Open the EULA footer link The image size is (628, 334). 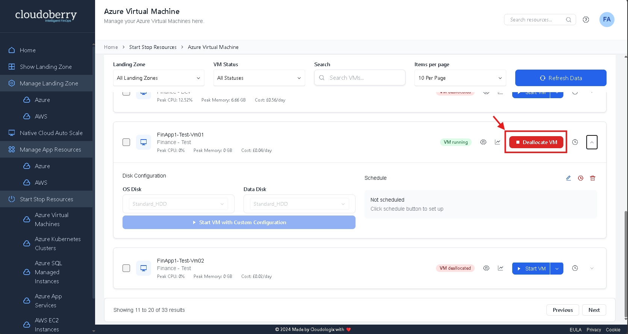tap(575, 329)
